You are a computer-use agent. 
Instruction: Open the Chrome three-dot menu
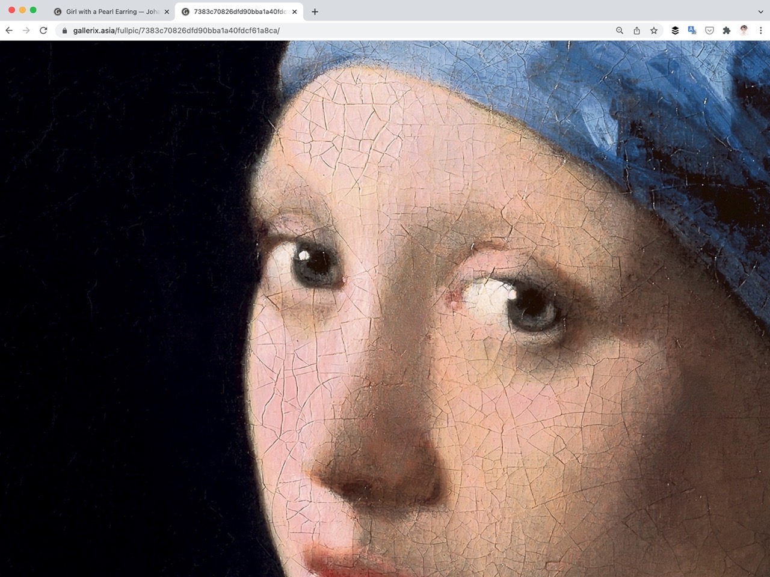[x=761, y=31]
